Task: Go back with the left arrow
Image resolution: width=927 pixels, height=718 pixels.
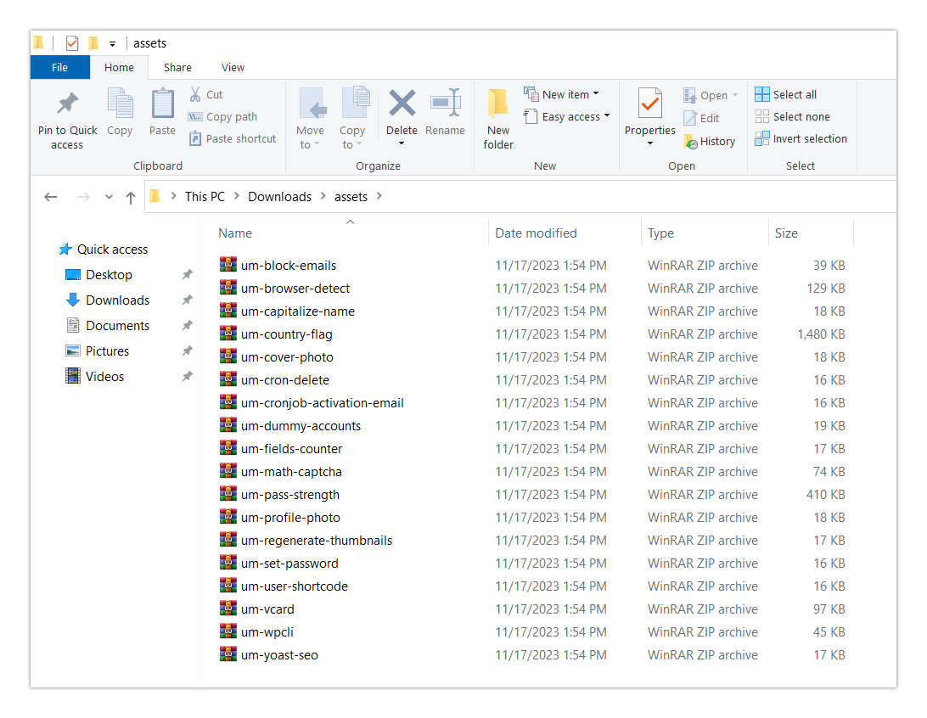Action: pos(51,197)
